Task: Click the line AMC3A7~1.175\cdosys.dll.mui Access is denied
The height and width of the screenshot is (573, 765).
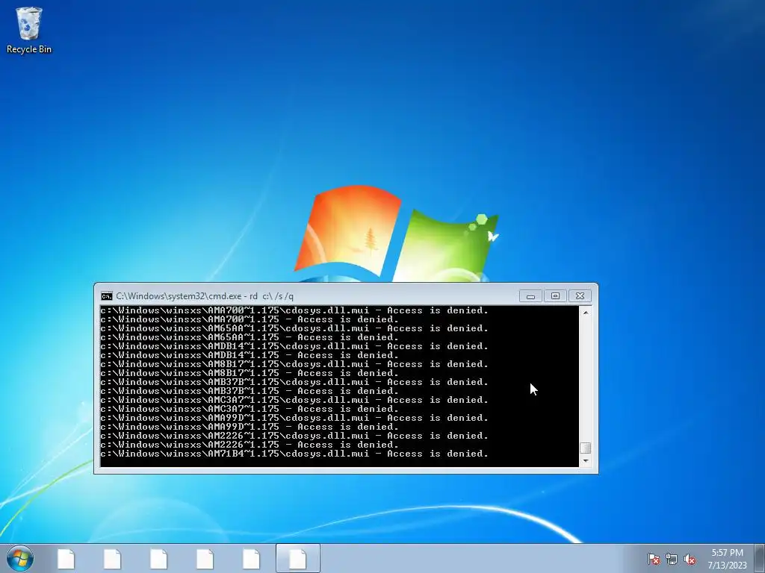Action: [x=294, y=400]
